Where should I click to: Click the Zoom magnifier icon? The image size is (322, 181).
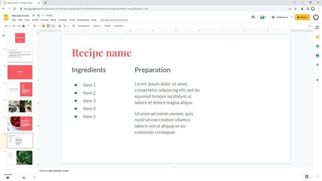click(x=34, y=26)
